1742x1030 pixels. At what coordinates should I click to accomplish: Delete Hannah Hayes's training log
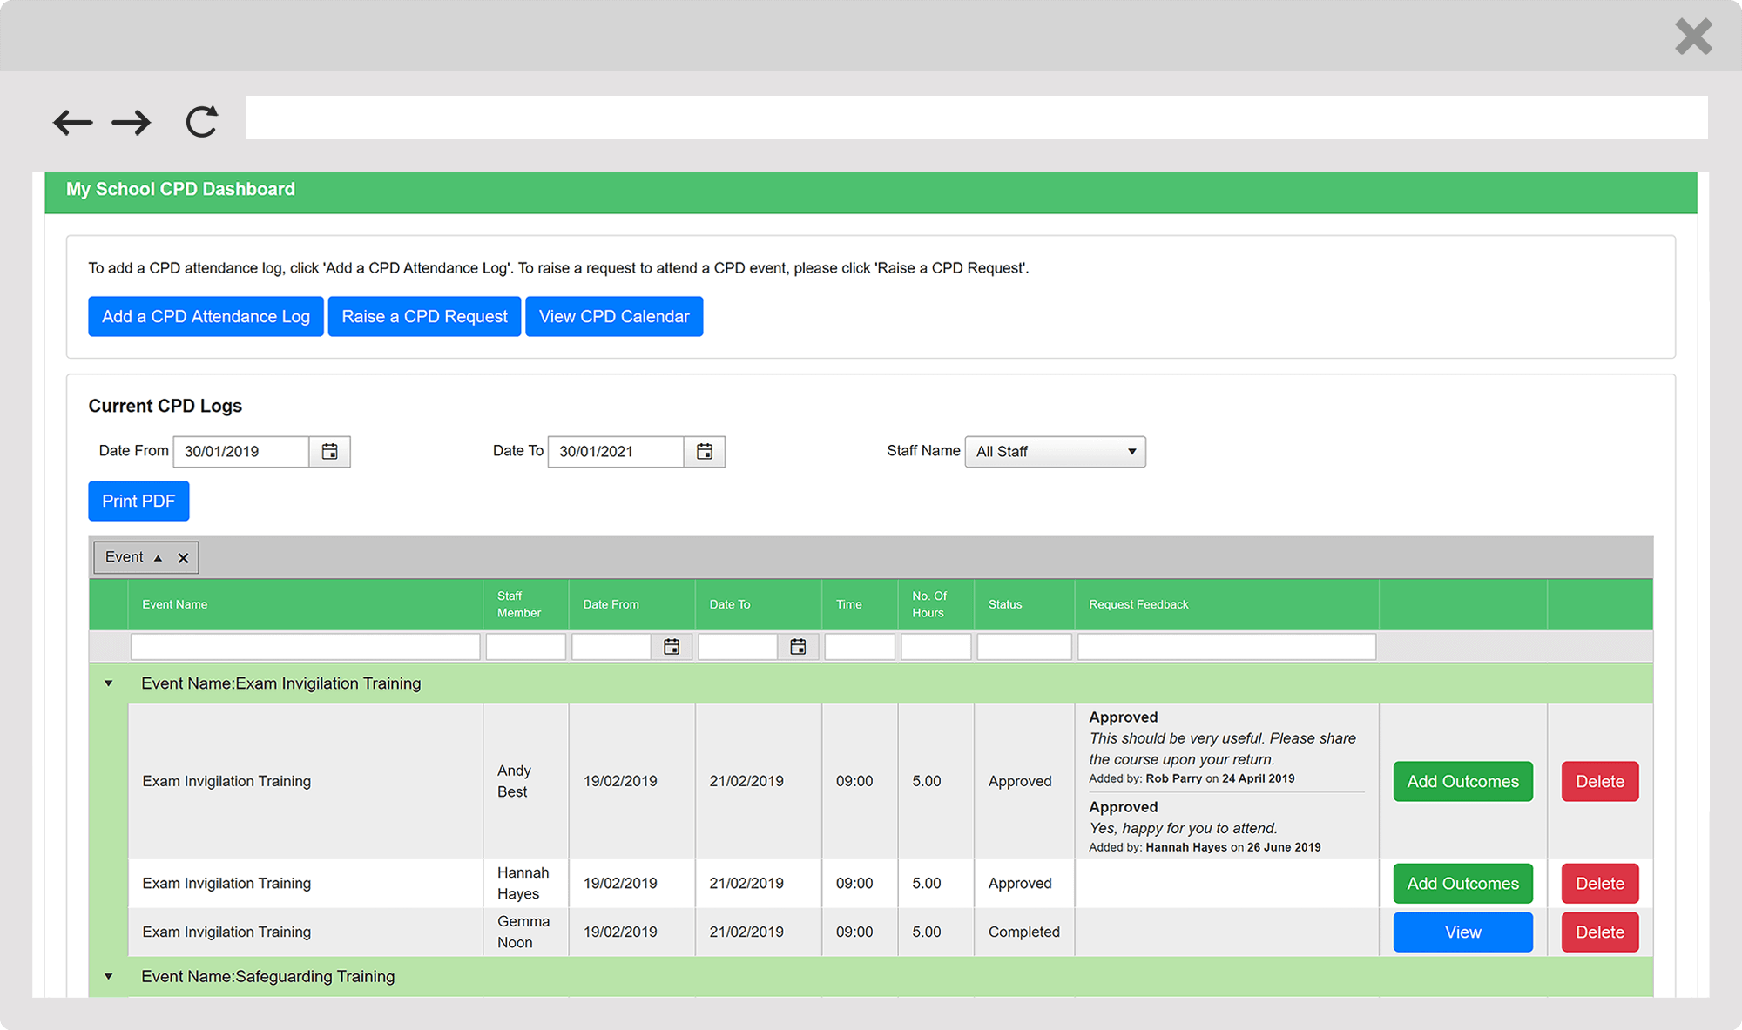click(1600, 884)
